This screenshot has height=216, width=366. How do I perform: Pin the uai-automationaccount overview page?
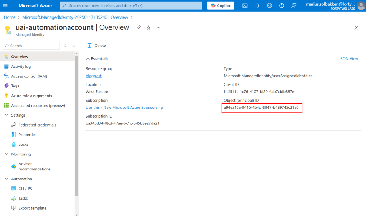(x=139, y=28)
